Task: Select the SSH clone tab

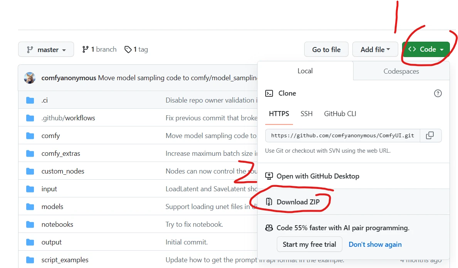Action: click(x=306, y=114)
